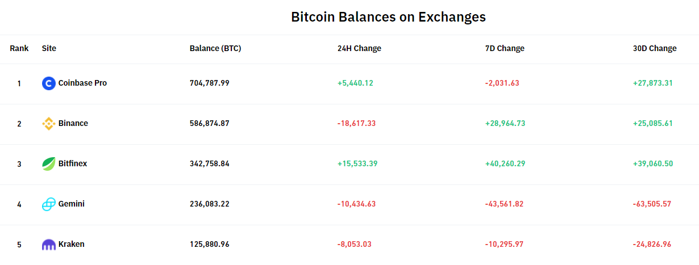Select the Kraken site name
The height and width of the screenshot is (265, 699).
tap(72, 244)
